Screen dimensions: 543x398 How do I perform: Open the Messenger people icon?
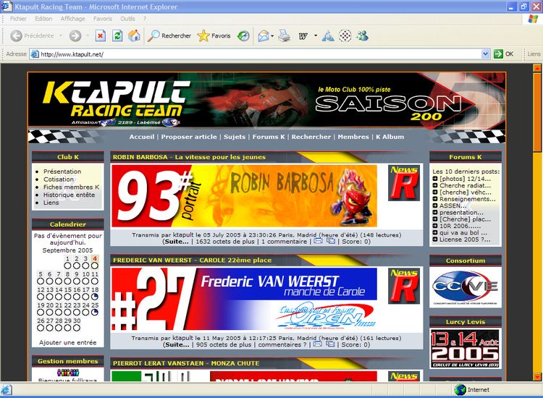(363, 35)
